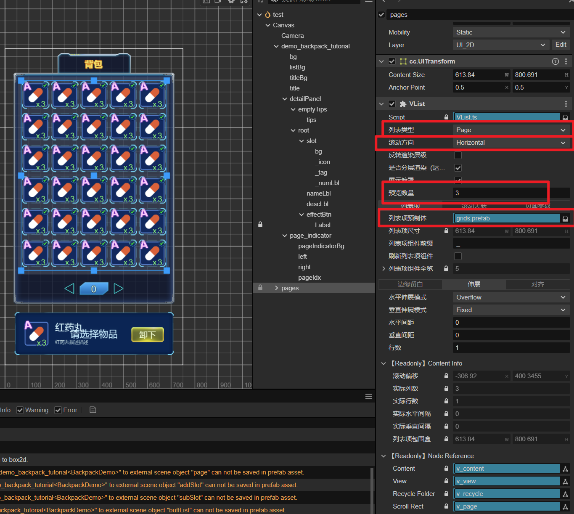
Task: Click the lock icon on the Label node row
Action: [x=260, y=225]
